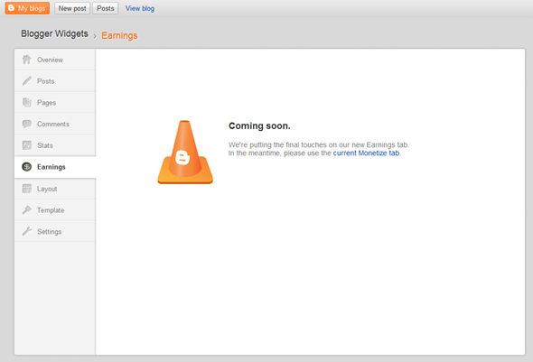Go to Template in the sidebar
The height and width of the screenshot is (362, 533).
tap(55, 210)
